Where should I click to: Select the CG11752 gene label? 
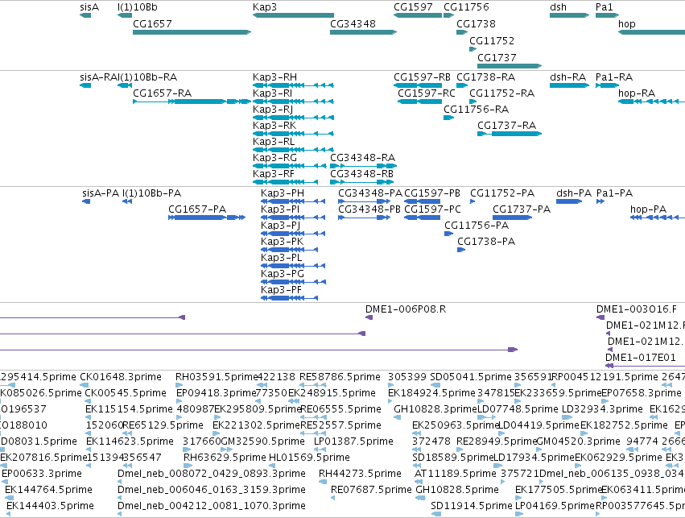click(x=492, y=40)
